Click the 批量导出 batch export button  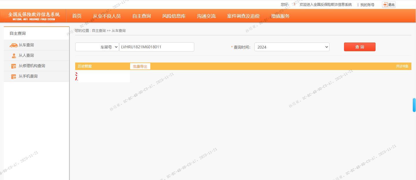(x=140, y=66)
